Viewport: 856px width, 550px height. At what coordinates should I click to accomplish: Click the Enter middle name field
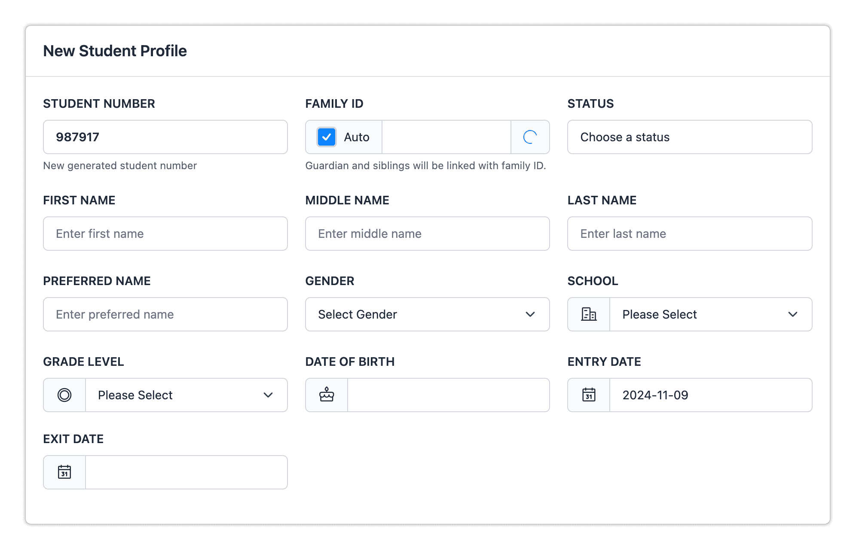[x=428, y=234]
